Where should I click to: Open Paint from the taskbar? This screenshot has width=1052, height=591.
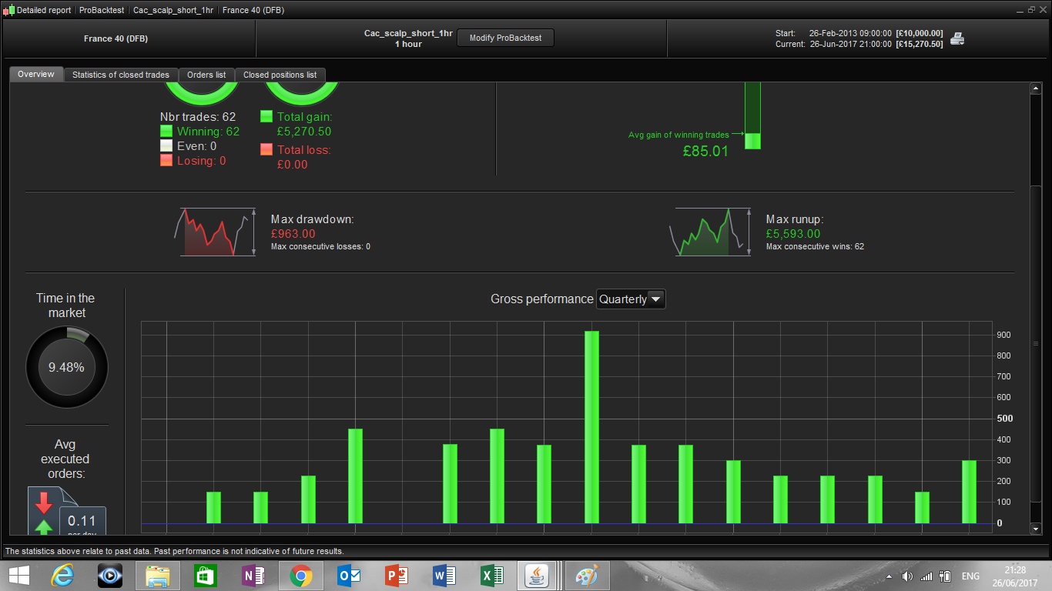(x=587, y=576)
